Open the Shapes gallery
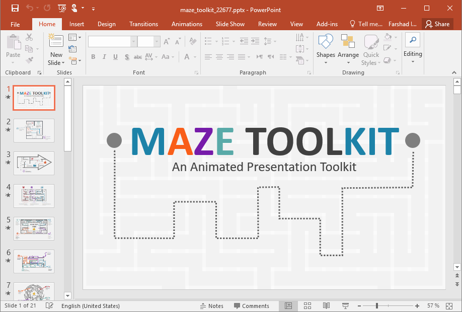The image size is (462, 312). coord(326,49)
